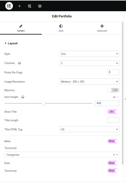
Task: Toggle the Masonry switch on
Action: coord(113,90)
